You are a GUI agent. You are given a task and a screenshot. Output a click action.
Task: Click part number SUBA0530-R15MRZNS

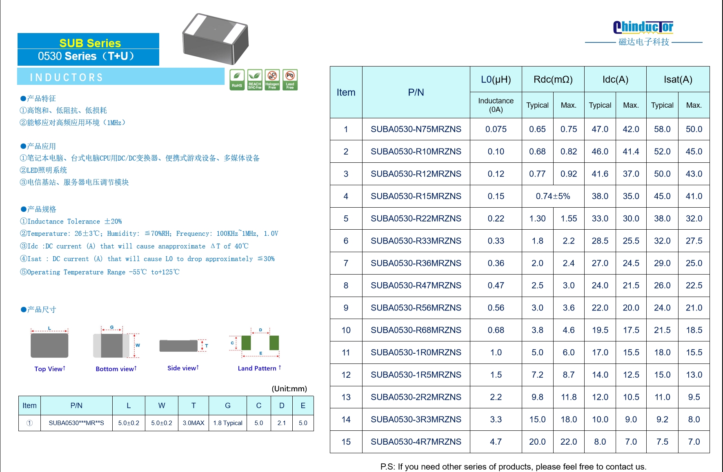tap(416, 196)
